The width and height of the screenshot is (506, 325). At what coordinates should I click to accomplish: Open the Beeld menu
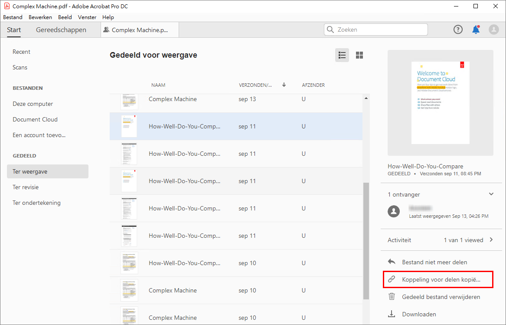click(x=65, y=17)
